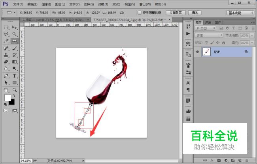
Task: Enable the use measurement scale checkbox
Action: (139, 13)
